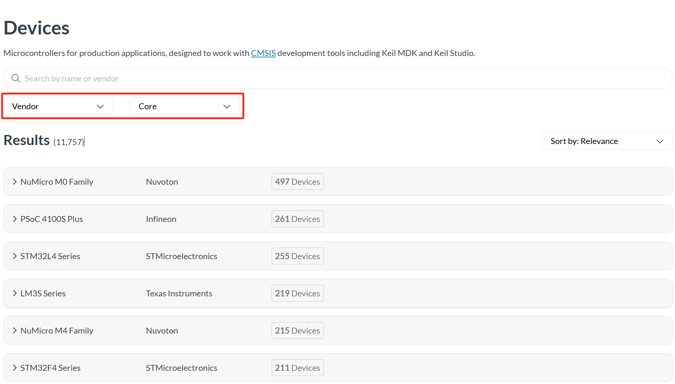This screenshot has width=675, height=384.
Task: Click the 219 Devices badge
Action: click(297, 293)
